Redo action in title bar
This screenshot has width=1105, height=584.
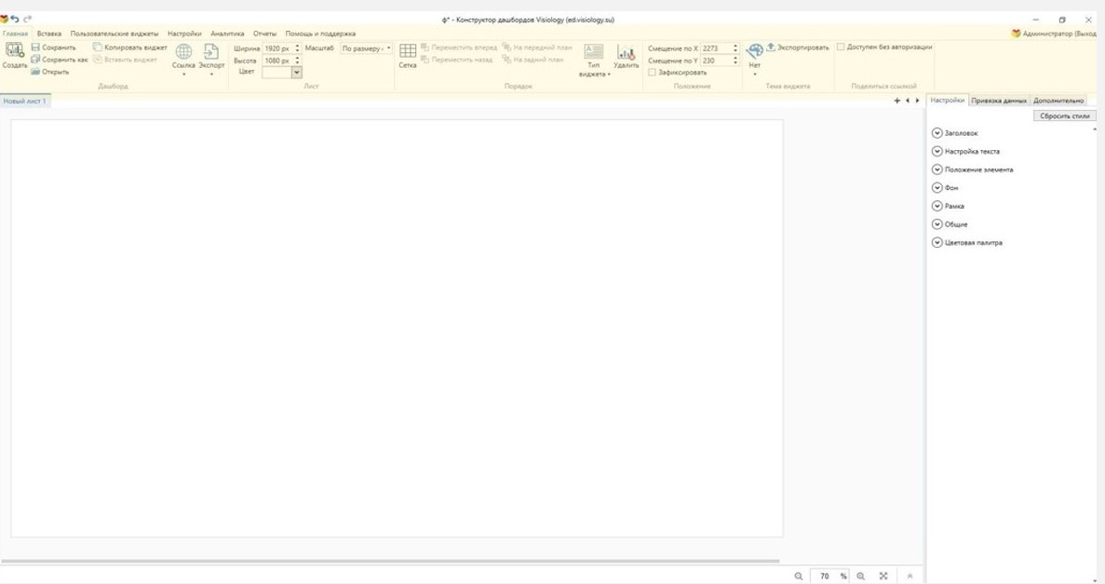[28, 19]
